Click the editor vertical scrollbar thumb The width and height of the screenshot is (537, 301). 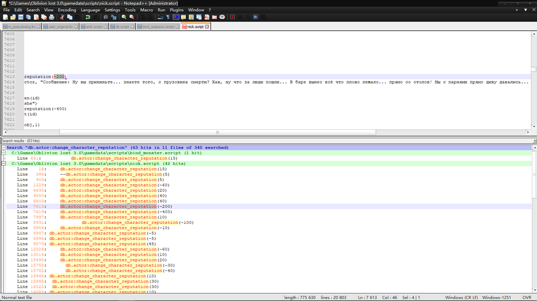(534, 69)
